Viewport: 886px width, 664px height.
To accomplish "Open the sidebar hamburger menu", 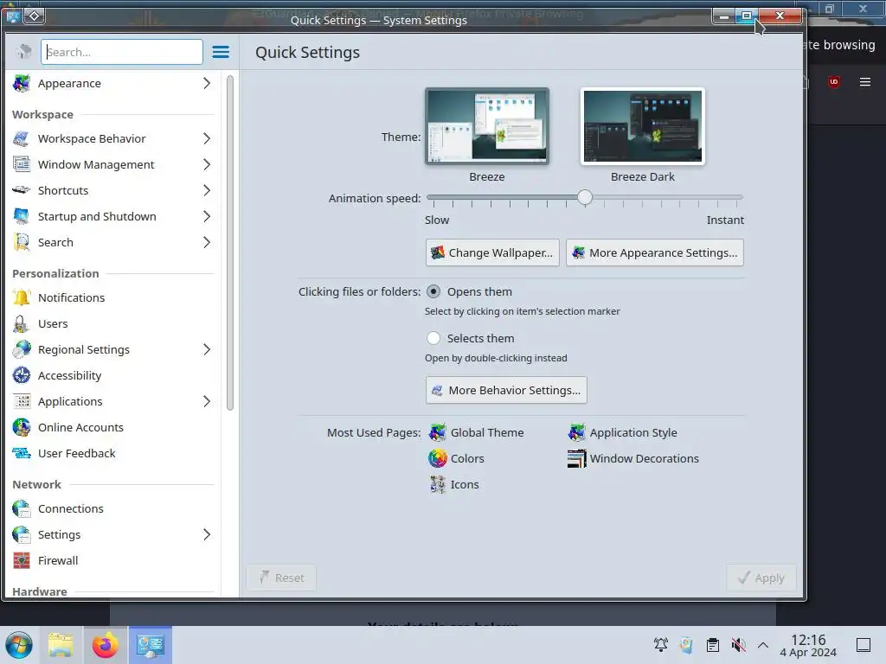I will coord(221,52).
